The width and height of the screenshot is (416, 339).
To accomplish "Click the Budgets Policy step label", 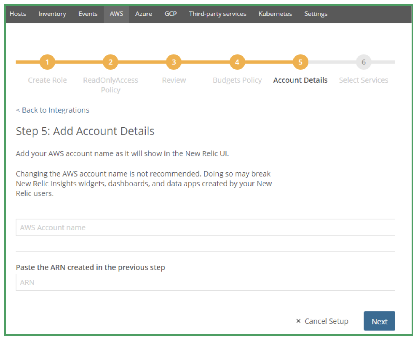I will 237,80.
